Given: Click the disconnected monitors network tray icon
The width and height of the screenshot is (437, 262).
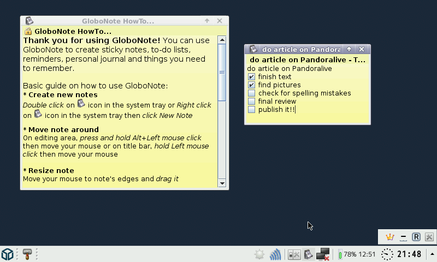Looking at the screenshot, I should (323, 254).
